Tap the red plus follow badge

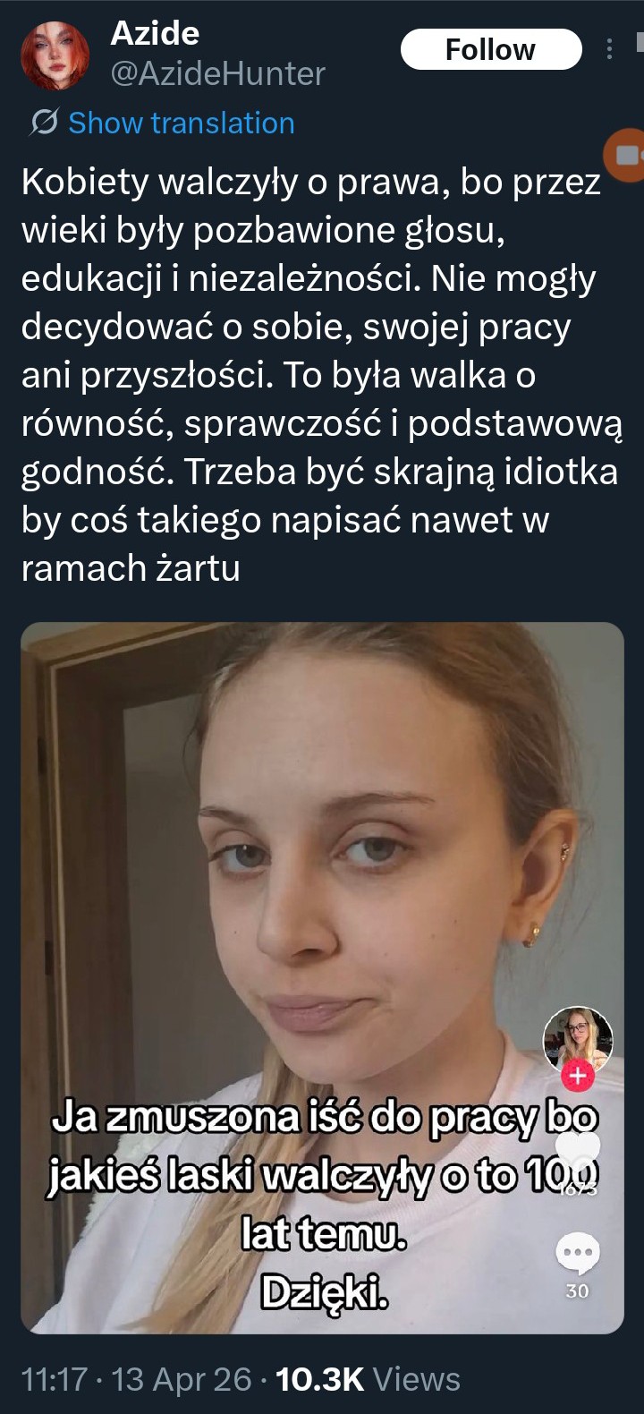578,1076
